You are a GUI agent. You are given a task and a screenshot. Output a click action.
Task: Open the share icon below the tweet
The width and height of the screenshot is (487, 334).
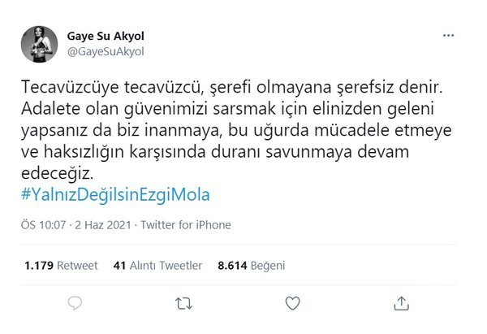pos(401,304)
